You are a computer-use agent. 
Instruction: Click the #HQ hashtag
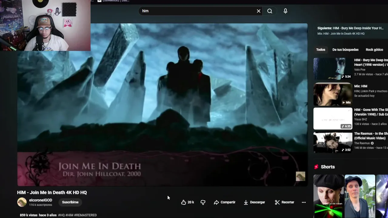pos(62,215)
